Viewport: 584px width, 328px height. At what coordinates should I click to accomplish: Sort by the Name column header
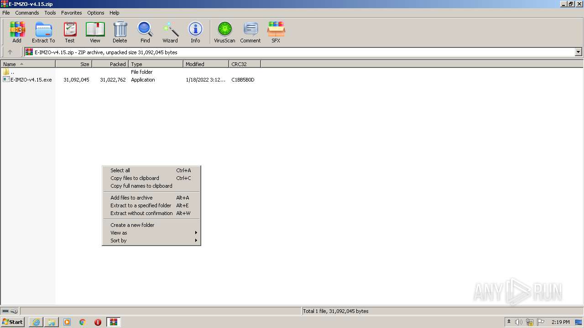pos(28,64)
